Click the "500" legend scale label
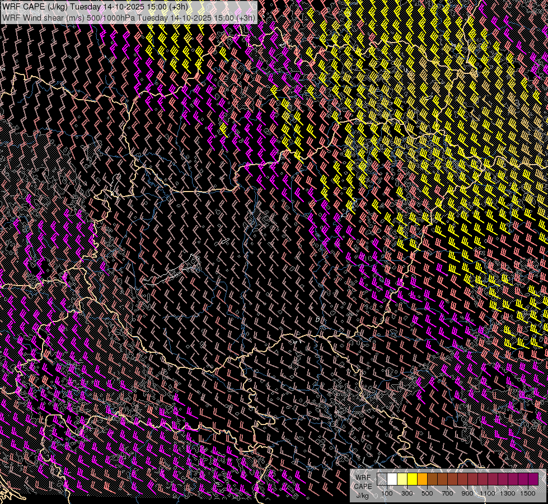 [427, 493]
